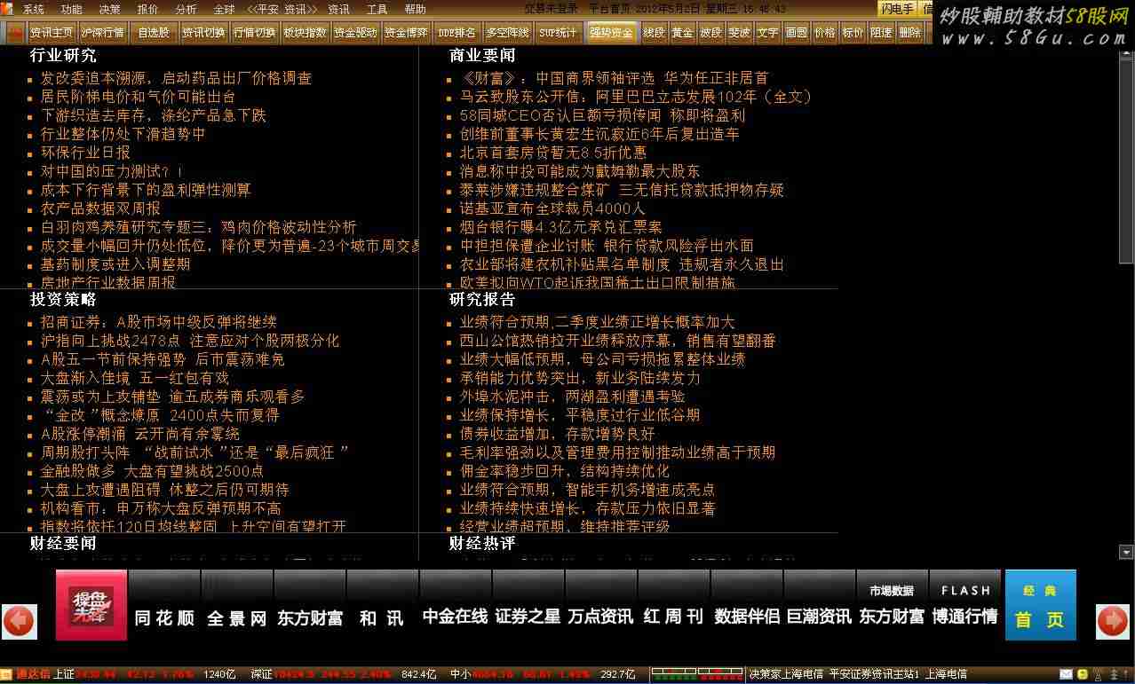Viewport: 1135px width, 684px height.
Task: Click the 闪电手 button at top right
Action: [896, 9]
